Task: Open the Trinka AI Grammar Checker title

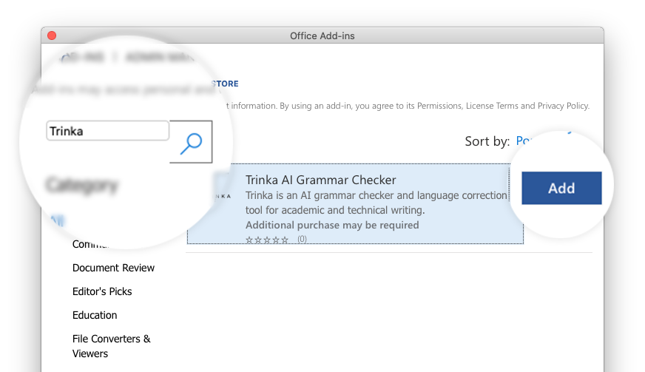Action: click(x=320, y=180)
